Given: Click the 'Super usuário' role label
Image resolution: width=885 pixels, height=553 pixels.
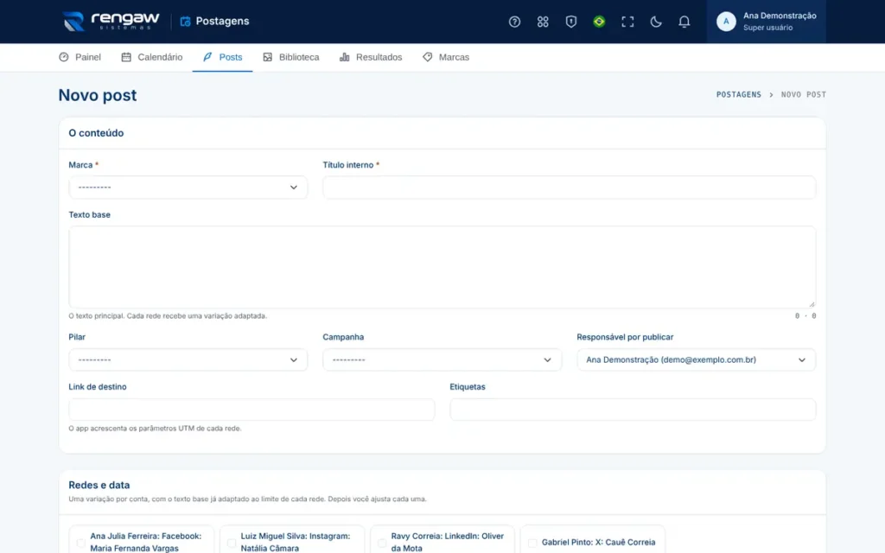Looking at the screenshot, I should 767,28.
